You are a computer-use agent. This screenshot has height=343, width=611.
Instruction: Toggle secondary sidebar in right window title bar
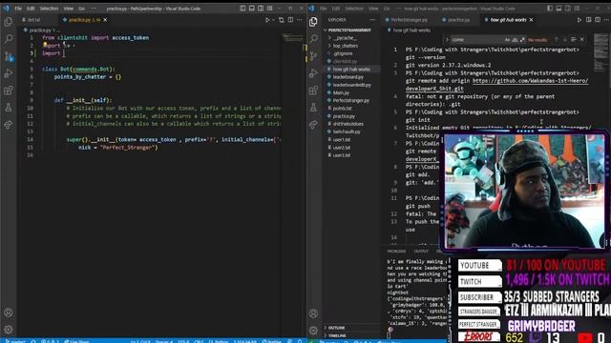(568, 9)
